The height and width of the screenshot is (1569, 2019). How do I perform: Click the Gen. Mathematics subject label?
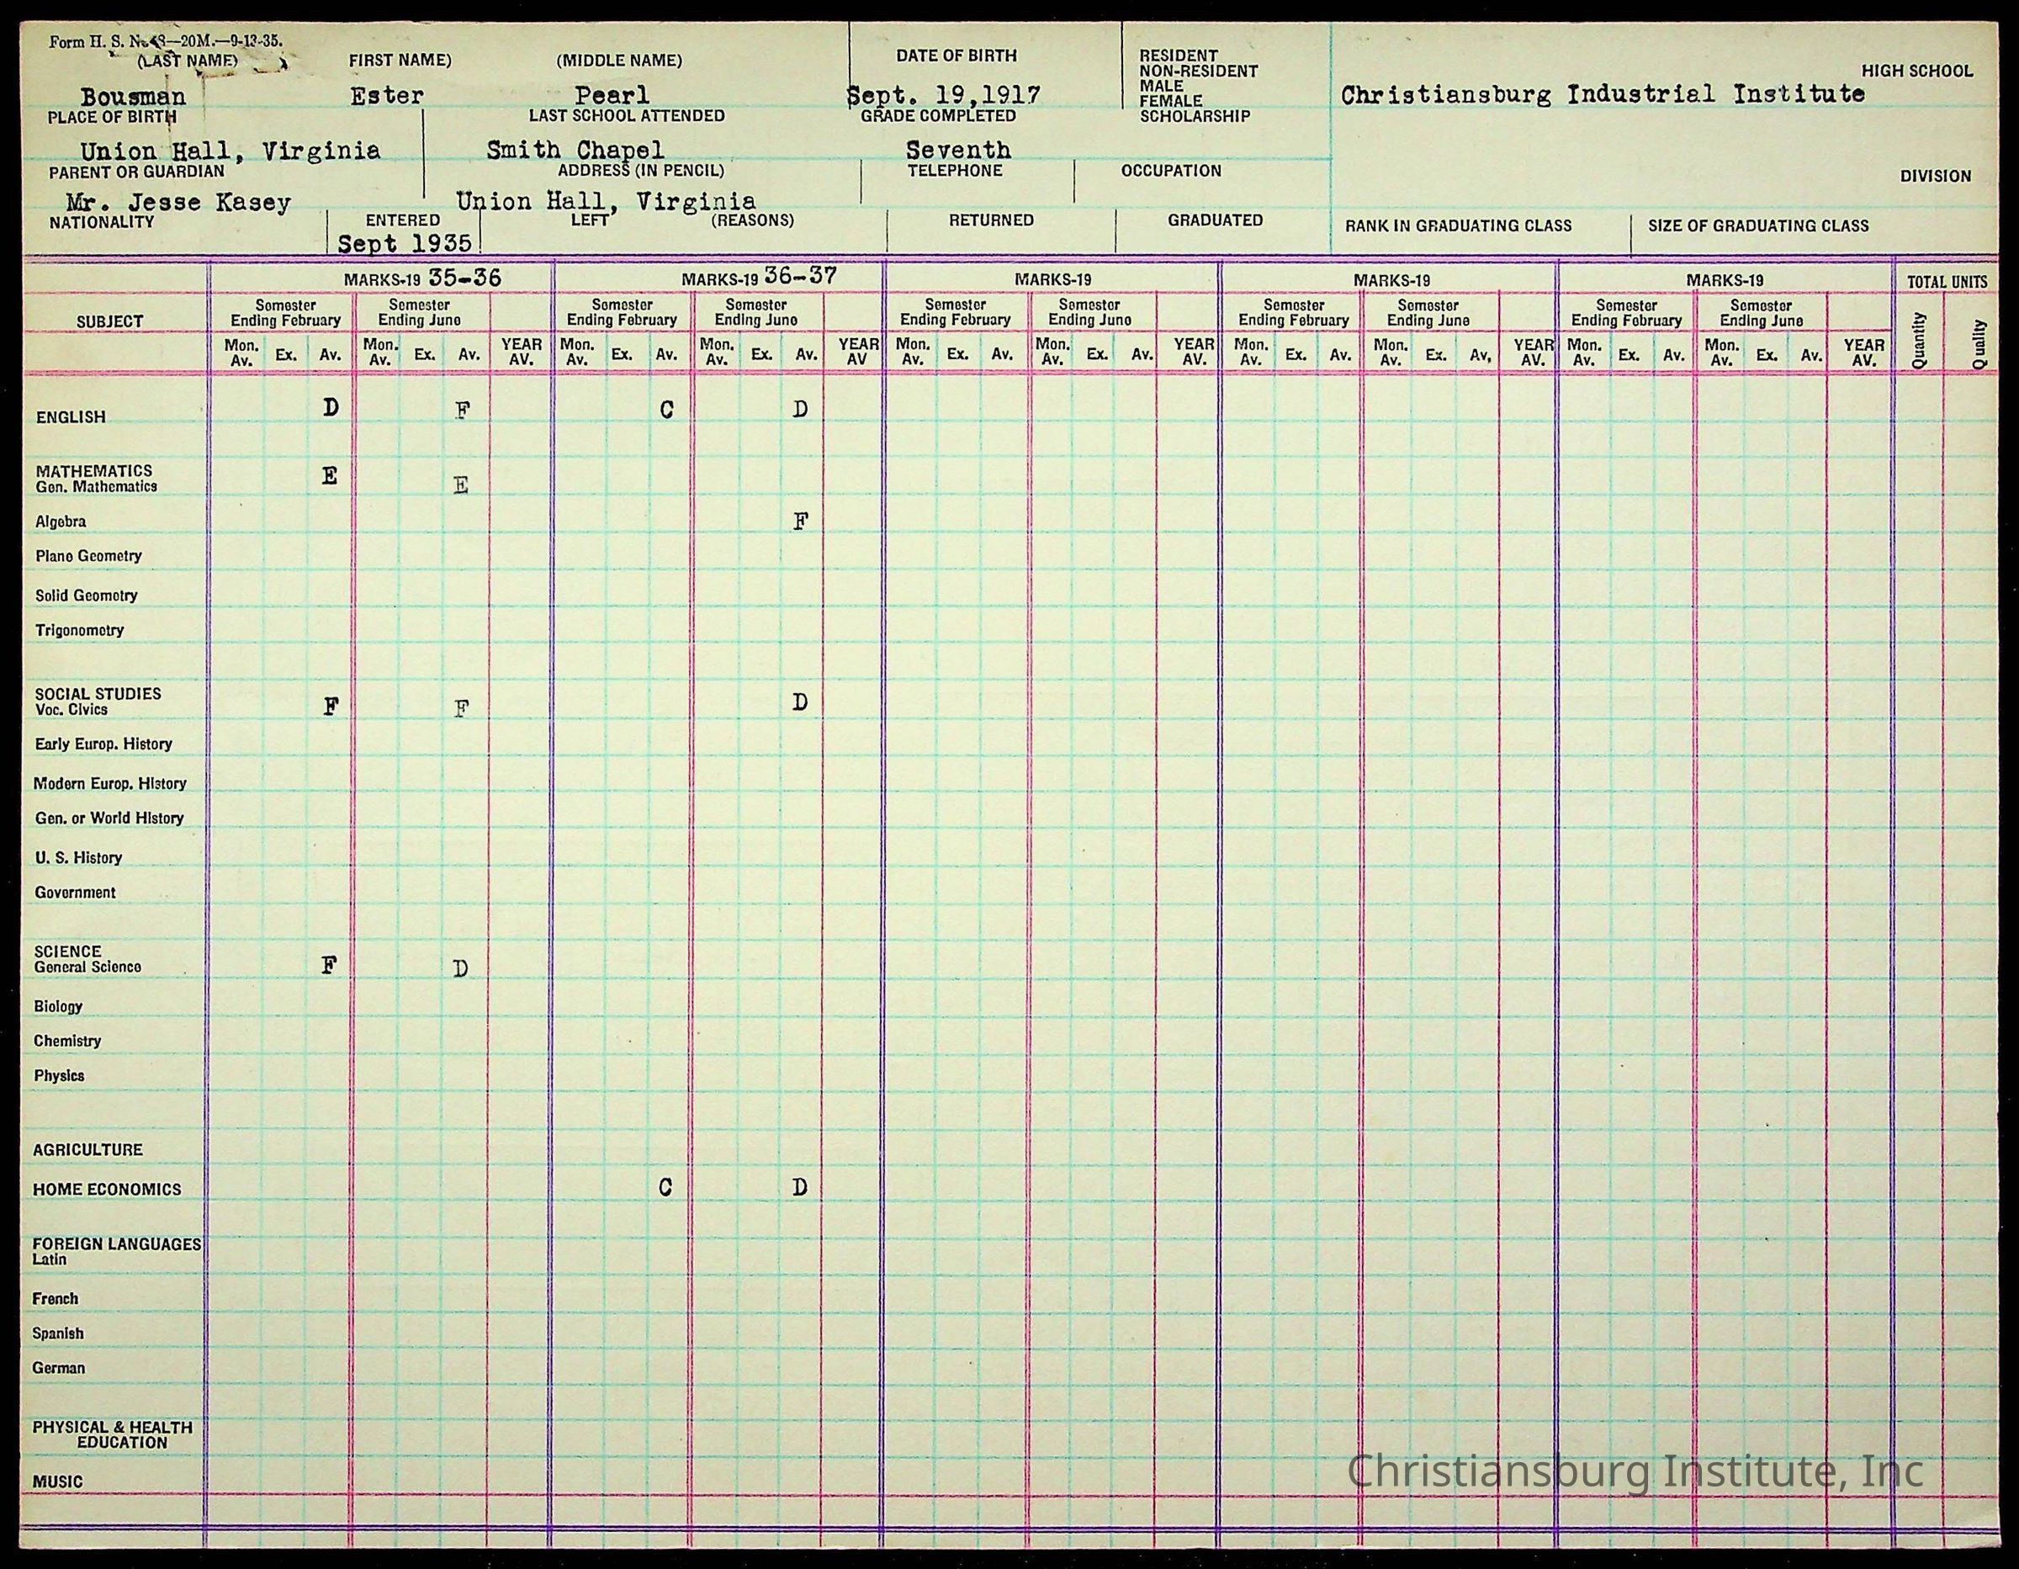pos(96,486)
